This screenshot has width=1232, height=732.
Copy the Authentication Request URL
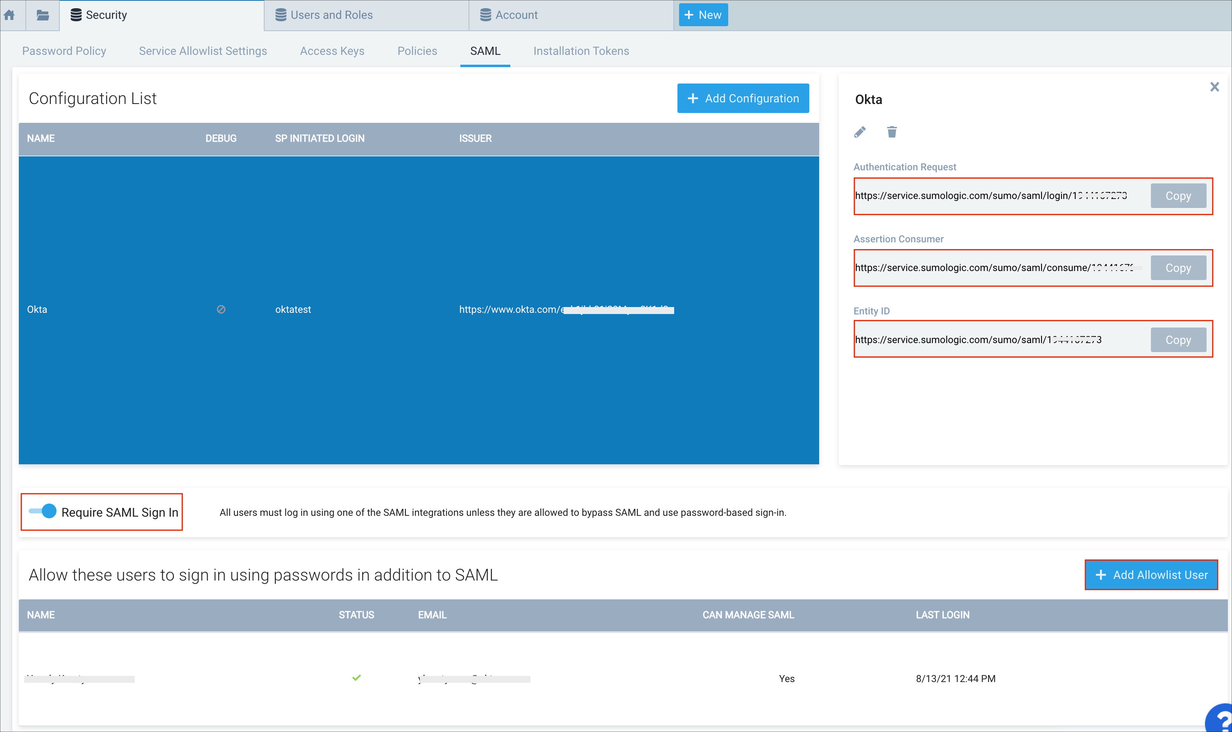point(1178,196)
